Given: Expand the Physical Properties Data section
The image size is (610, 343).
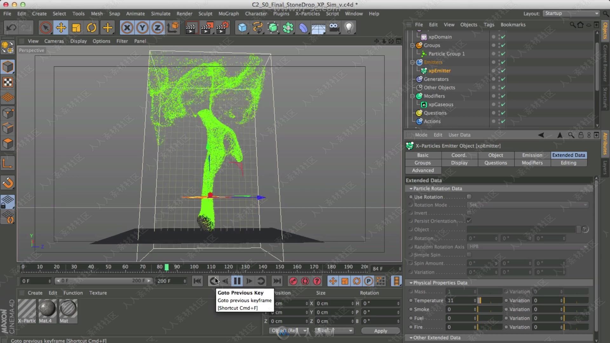Looking at the screenshot, I should [410, 282].
